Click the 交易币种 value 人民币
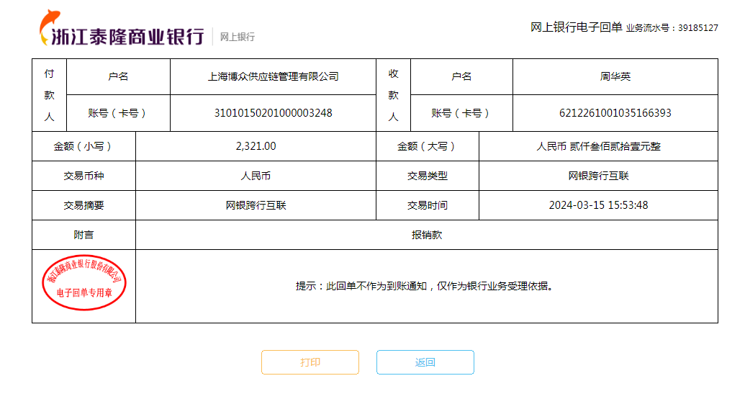 click(256, 176)
